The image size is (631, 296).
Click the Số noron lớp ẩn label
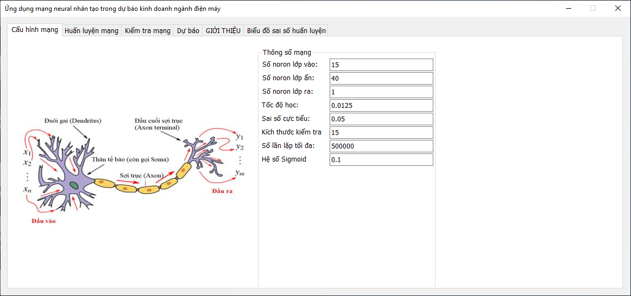coord(288,78)
